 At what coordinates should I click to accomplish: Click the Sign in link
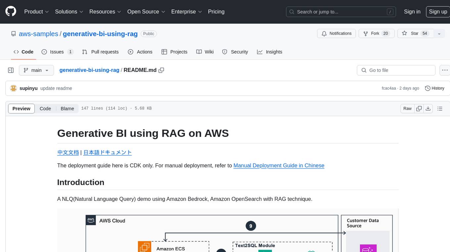point(412,12)
